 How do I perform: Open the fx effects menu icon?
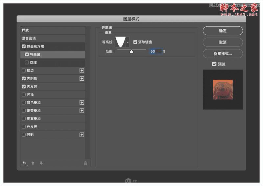point(25,163)
